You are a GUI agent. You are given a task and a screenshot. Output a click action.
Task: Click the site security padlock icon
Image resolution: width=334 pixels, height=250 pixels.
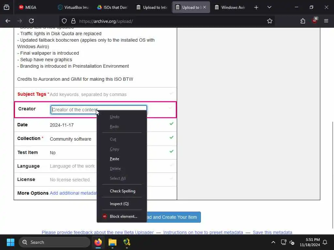click(73, 21)
